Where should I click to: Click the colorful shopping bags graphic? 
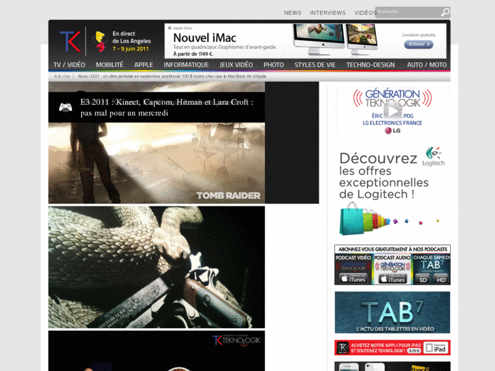point(389,219)
